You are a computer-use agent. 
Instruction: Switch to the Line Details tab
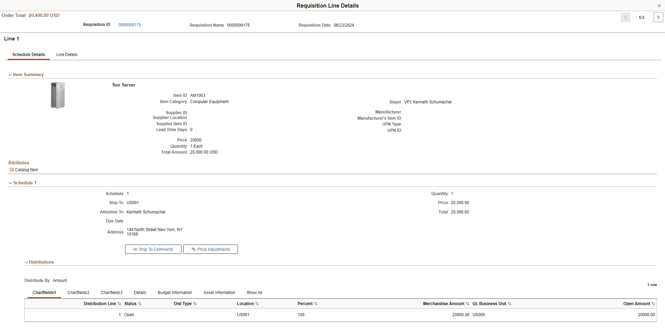click(x=67, y=54)
